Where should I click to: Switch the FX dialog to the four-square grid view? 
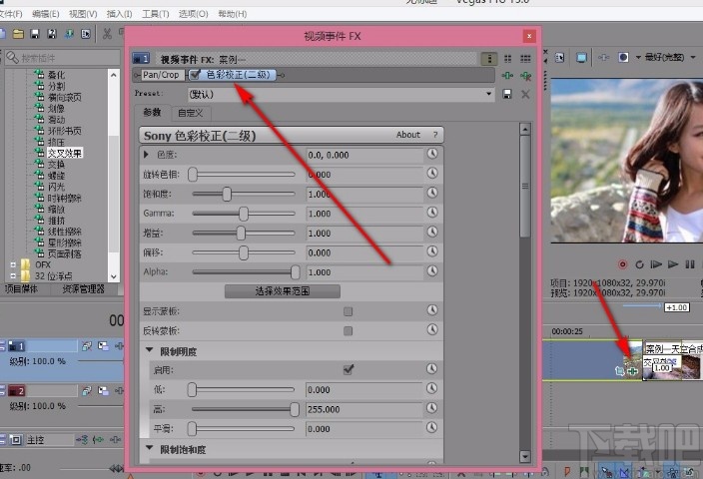(507, 59)
